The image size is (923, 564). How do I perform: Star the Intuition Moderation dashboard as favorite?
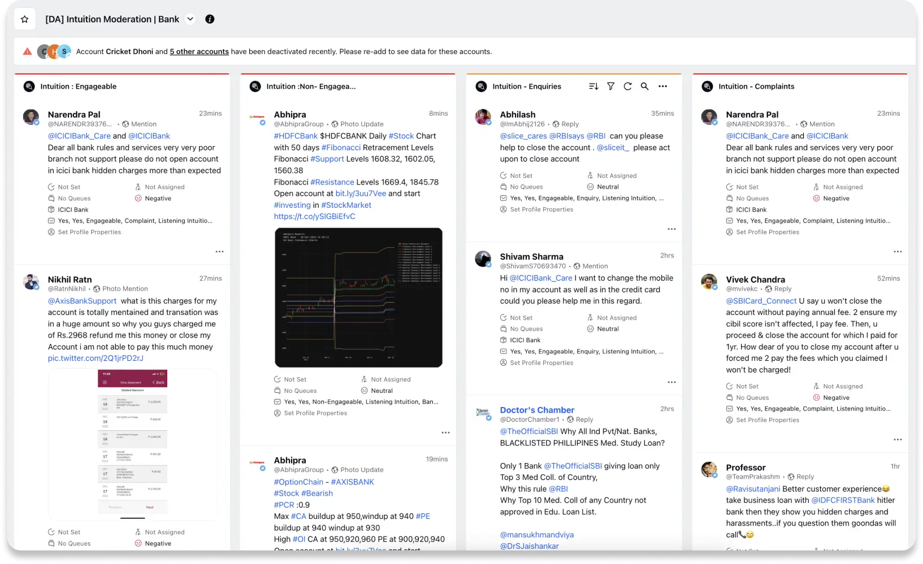click(x=24, y=19)
